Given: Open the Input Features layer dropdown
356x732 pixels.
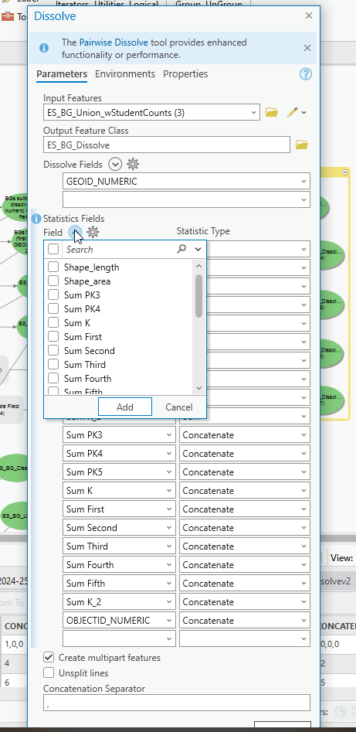Looking at the screenshot, I should (x=254, y=112).
